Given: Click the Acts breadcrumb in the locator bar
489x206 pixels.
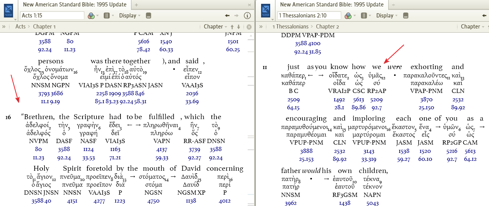Looking at the screenshot, I should coord(21,27).
